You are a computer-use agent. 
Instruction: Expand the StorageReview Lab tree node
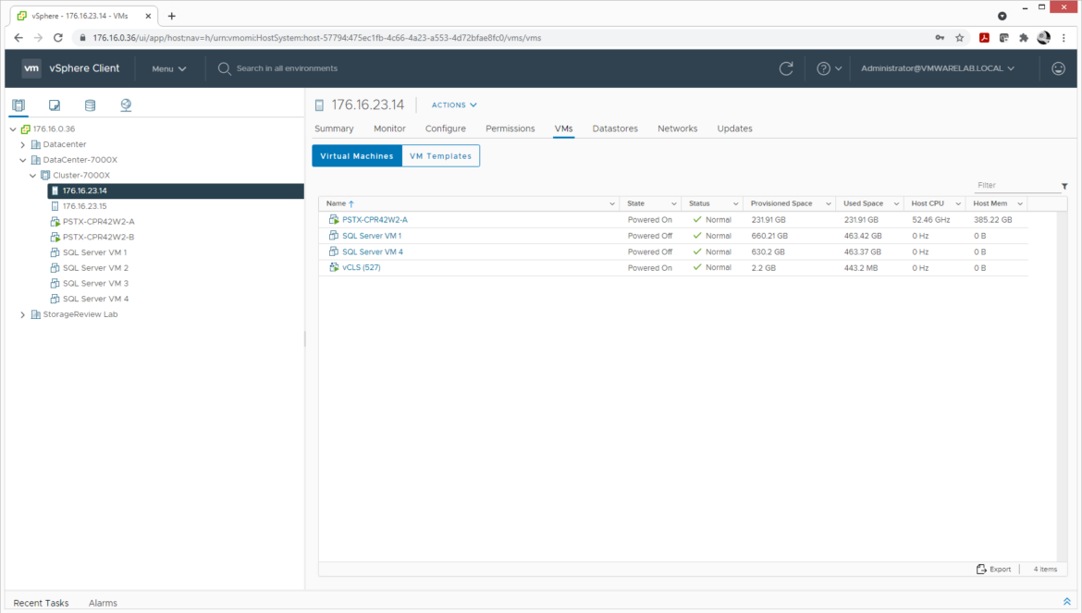coord(23,314)
